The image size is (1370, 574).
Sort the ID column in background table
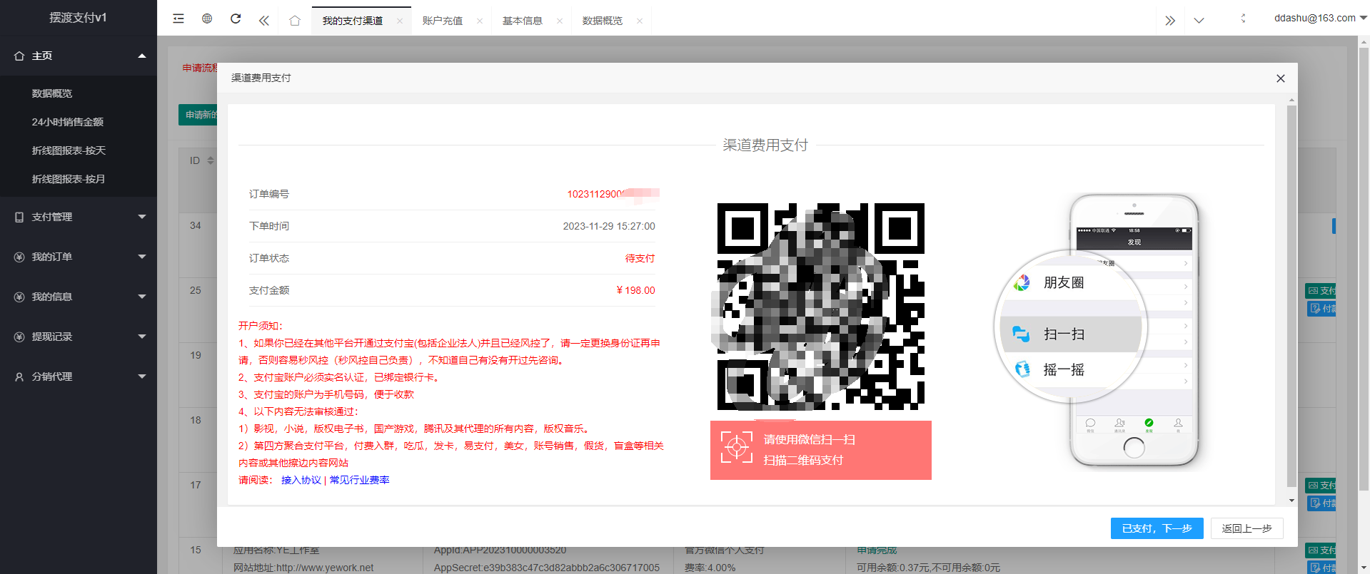click(211, 160)
